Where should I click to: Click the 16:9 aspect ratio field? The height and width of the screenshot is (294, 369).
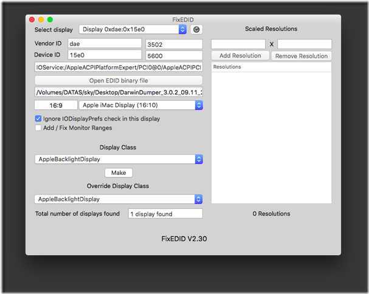pos(56,105)
